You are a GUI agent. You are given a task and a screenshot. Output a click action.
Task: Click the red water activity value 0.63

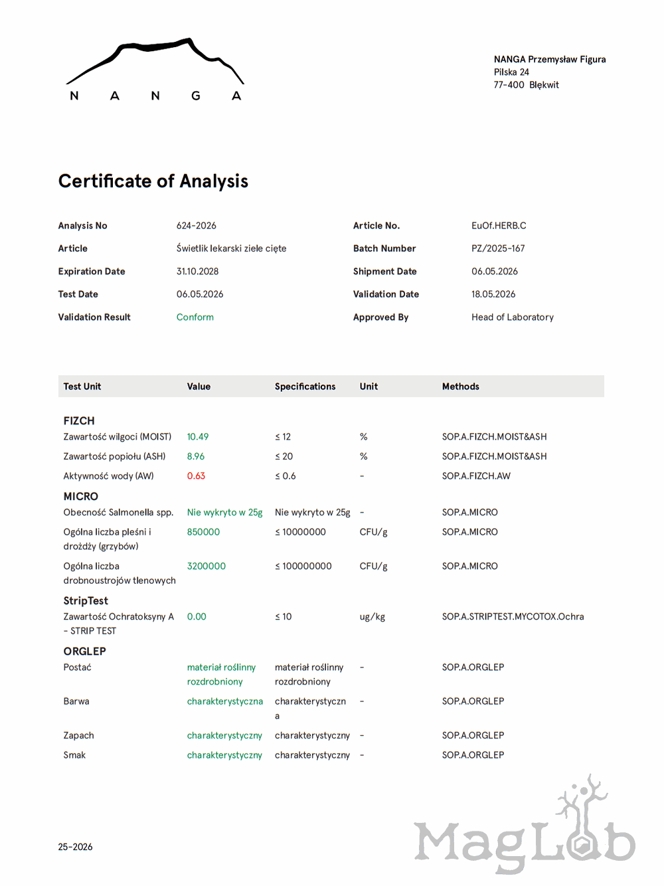tap(196, 476)
